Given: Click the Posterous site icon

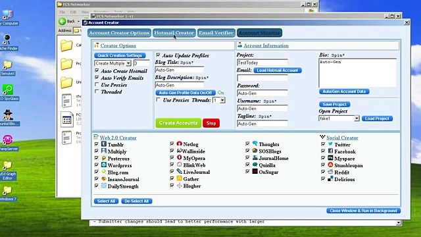Looking at the screenshot, I should (104, 158).
